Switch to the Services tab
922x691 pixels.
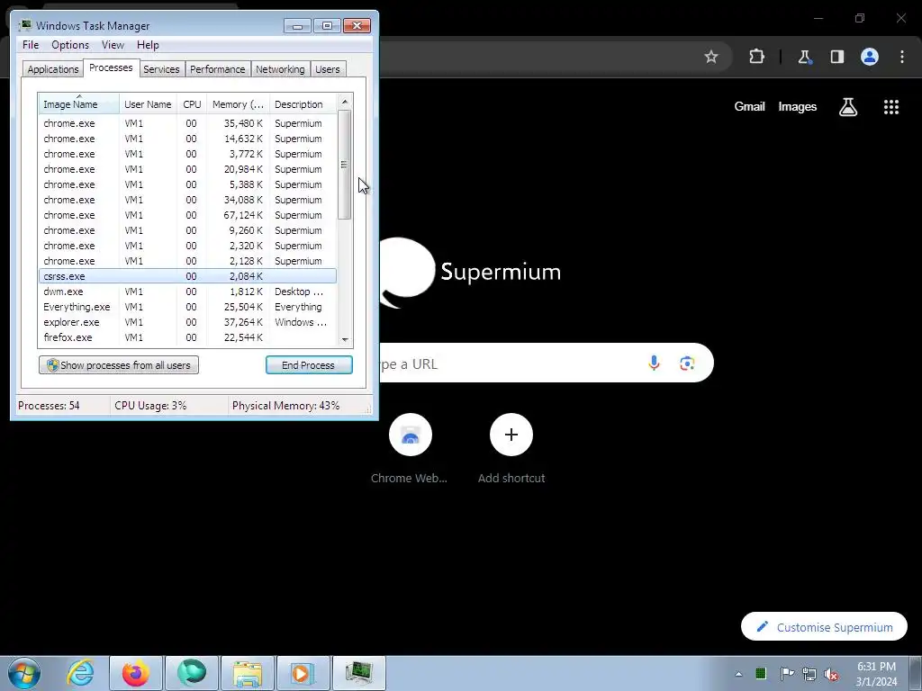(161, 69)
